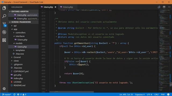Image resolution: width=172 pixels, height=96 pixels.
Task: Open the root .htaccess file
Action: (23, 68)
